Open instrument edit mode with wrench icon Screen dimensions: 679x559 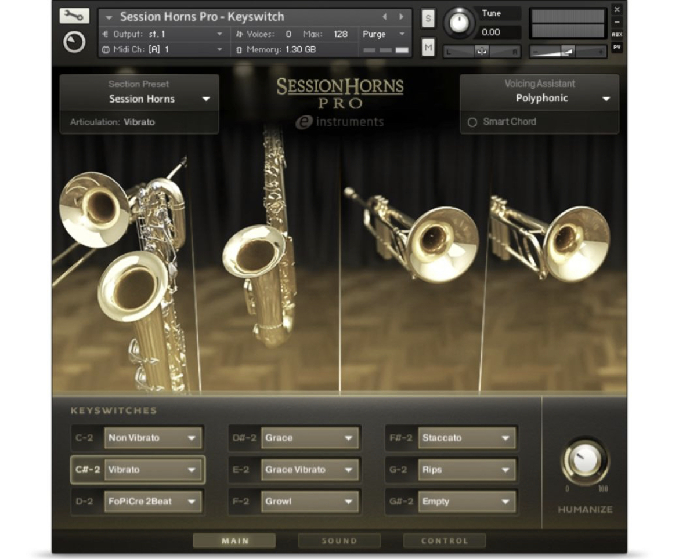click(x=74, y=16)
